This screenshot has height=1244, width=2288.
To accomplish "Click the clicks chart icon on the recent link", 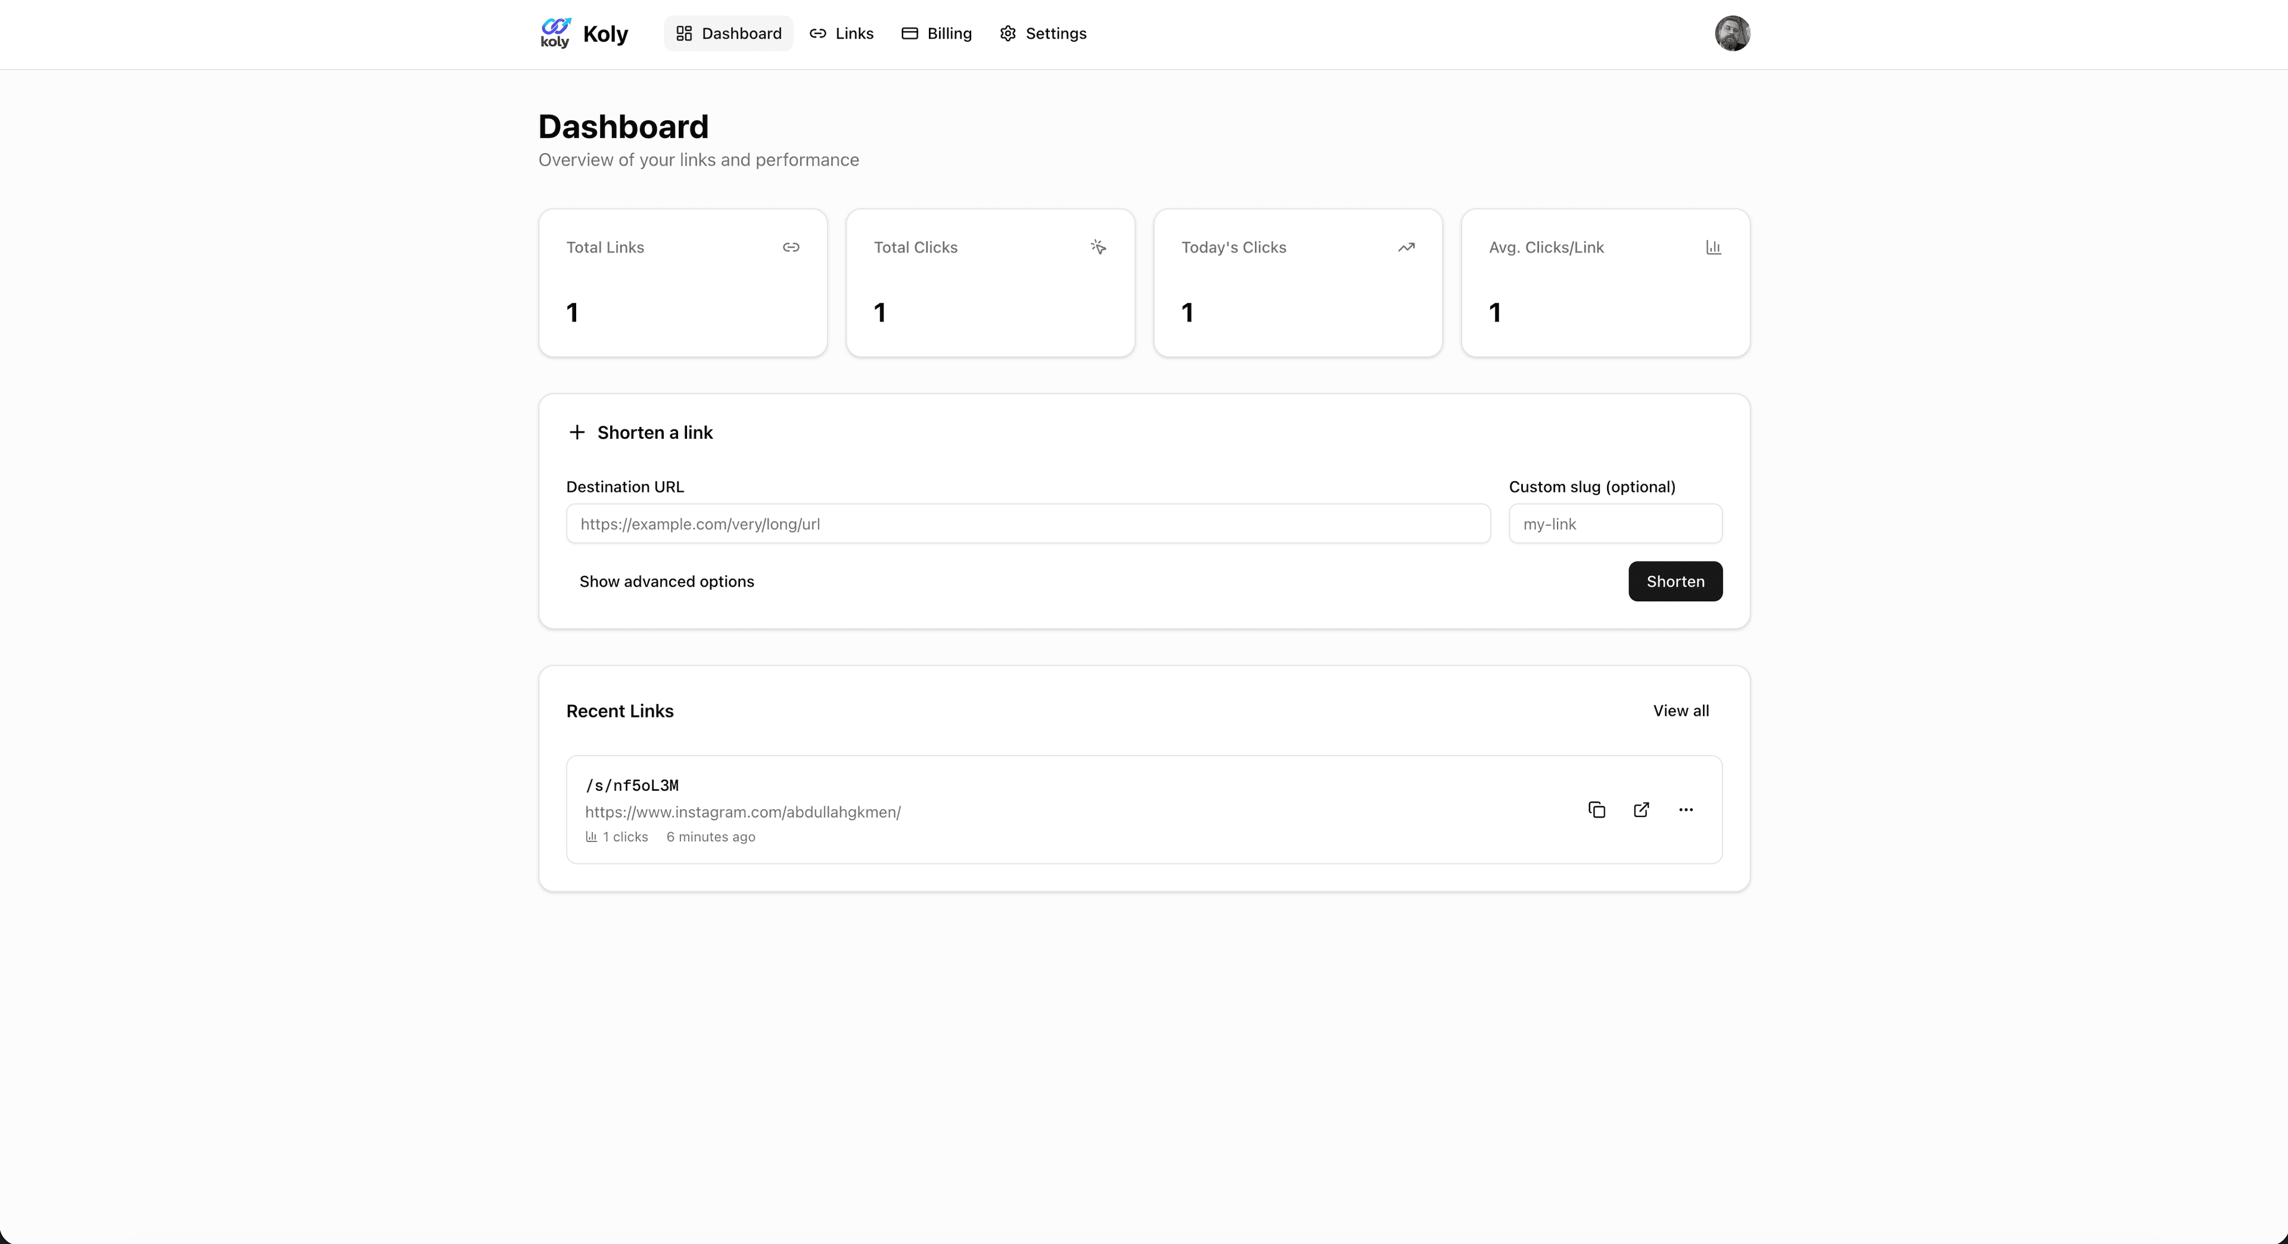I will 592,837.
